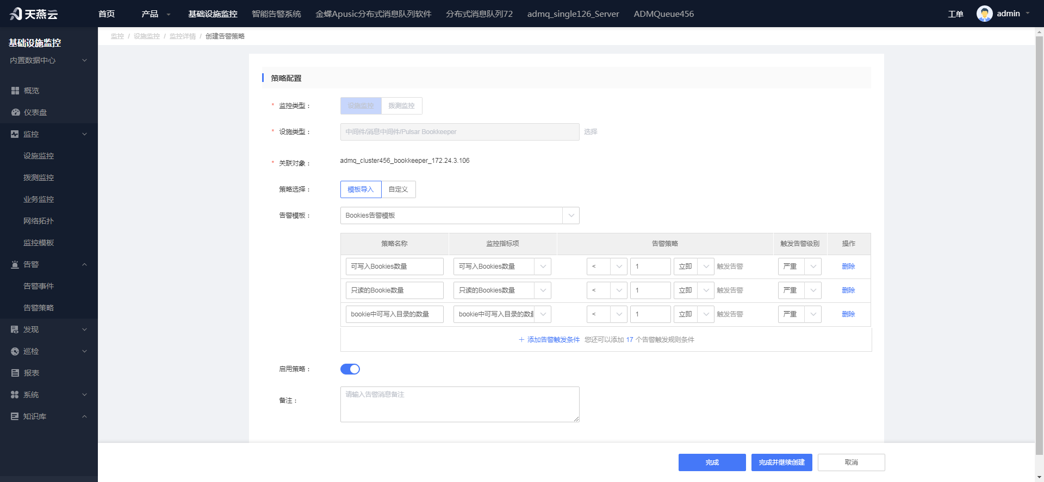Click 选择 next to 设施类型 field
The height and width of the screenshot is (482, 1044).
591,132
